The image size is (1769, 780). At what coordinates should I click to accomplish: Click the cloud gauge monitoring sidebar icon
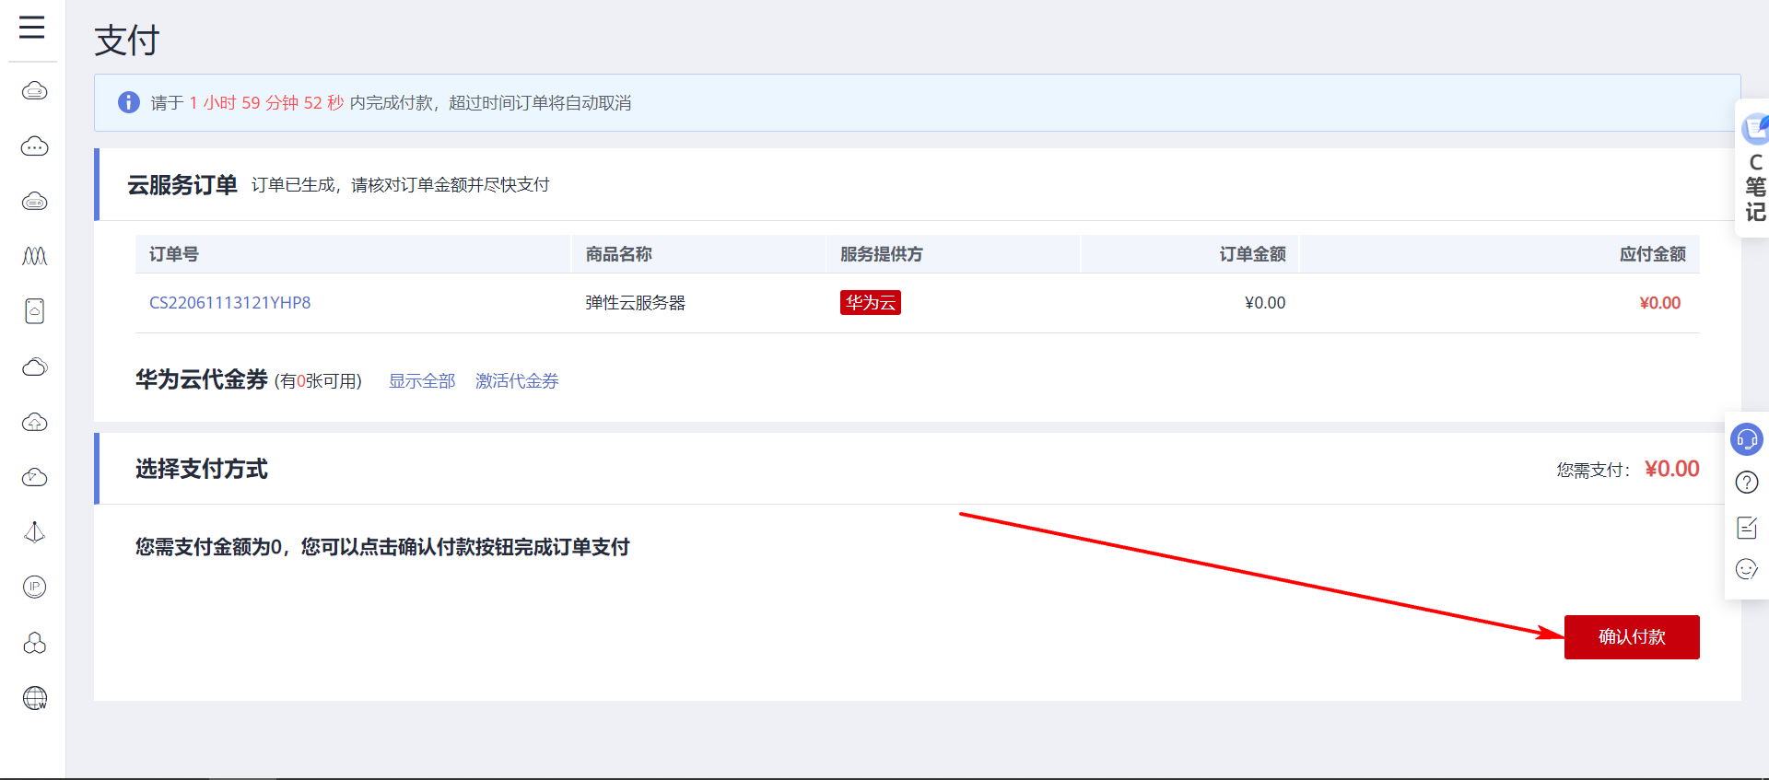[x=34, y=477]
